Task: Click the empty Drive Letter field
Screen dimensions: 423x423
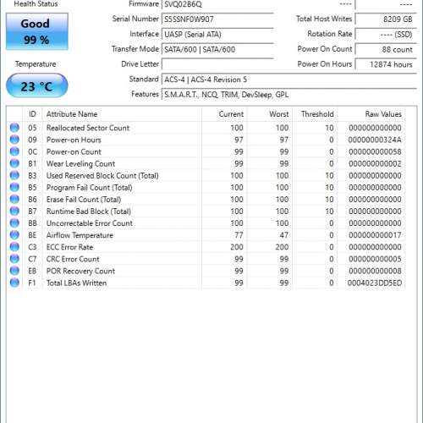Action: pyautogui.click(x=217, y=64)
